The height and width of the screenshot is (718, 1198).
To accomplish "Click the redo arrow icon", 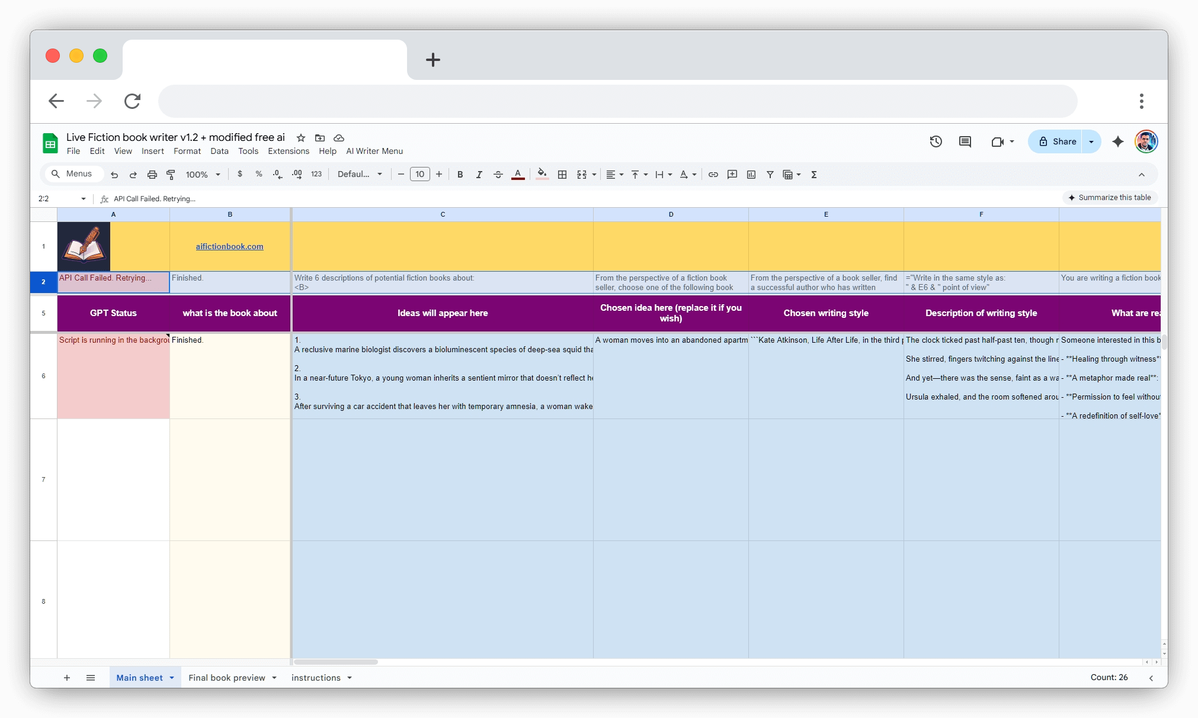I will click(x=133, y=175).
